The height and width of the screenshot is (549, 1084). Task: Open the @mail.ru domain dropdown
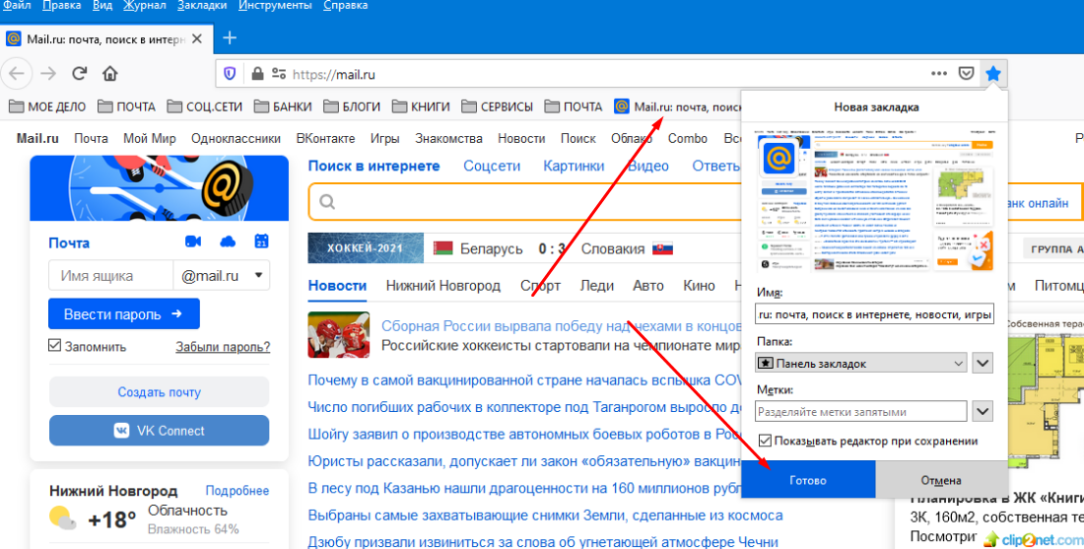(221, 275)
